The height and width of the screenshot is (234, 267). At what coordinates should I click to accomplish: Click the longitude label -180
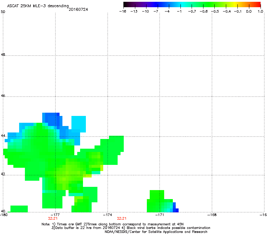point(4,215)
